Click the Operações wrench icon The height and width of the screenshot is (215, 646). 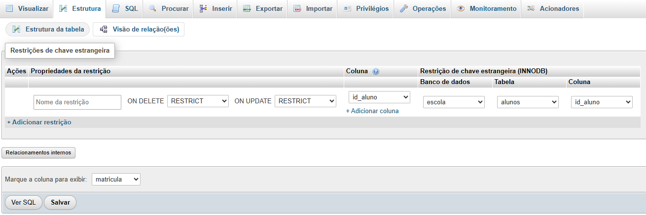(403, 9)
